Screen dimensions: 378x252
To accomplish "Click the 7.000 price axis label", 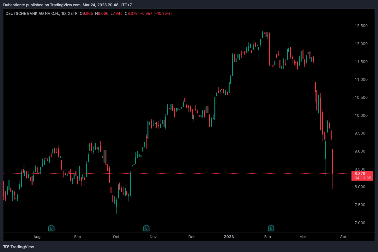I will tap(360, 223).
